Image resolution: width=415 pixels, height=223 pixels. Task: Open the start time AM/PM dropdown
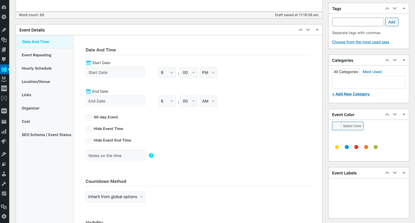click(208, 73)
